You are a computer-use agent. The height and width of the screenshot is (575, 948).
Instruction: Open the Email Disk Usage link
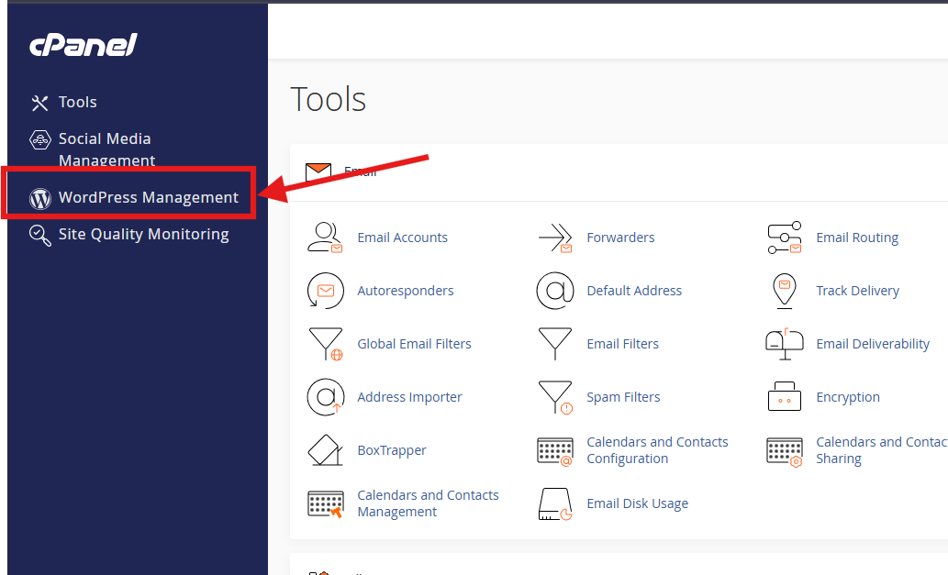637,503
